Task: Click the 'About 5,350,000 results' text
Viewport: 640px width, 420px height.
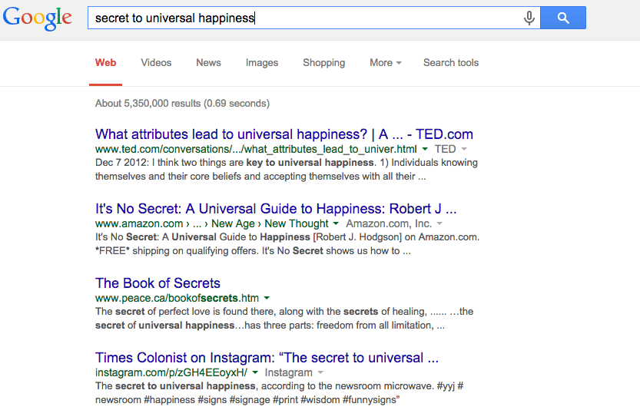Action: click(182, 103)
